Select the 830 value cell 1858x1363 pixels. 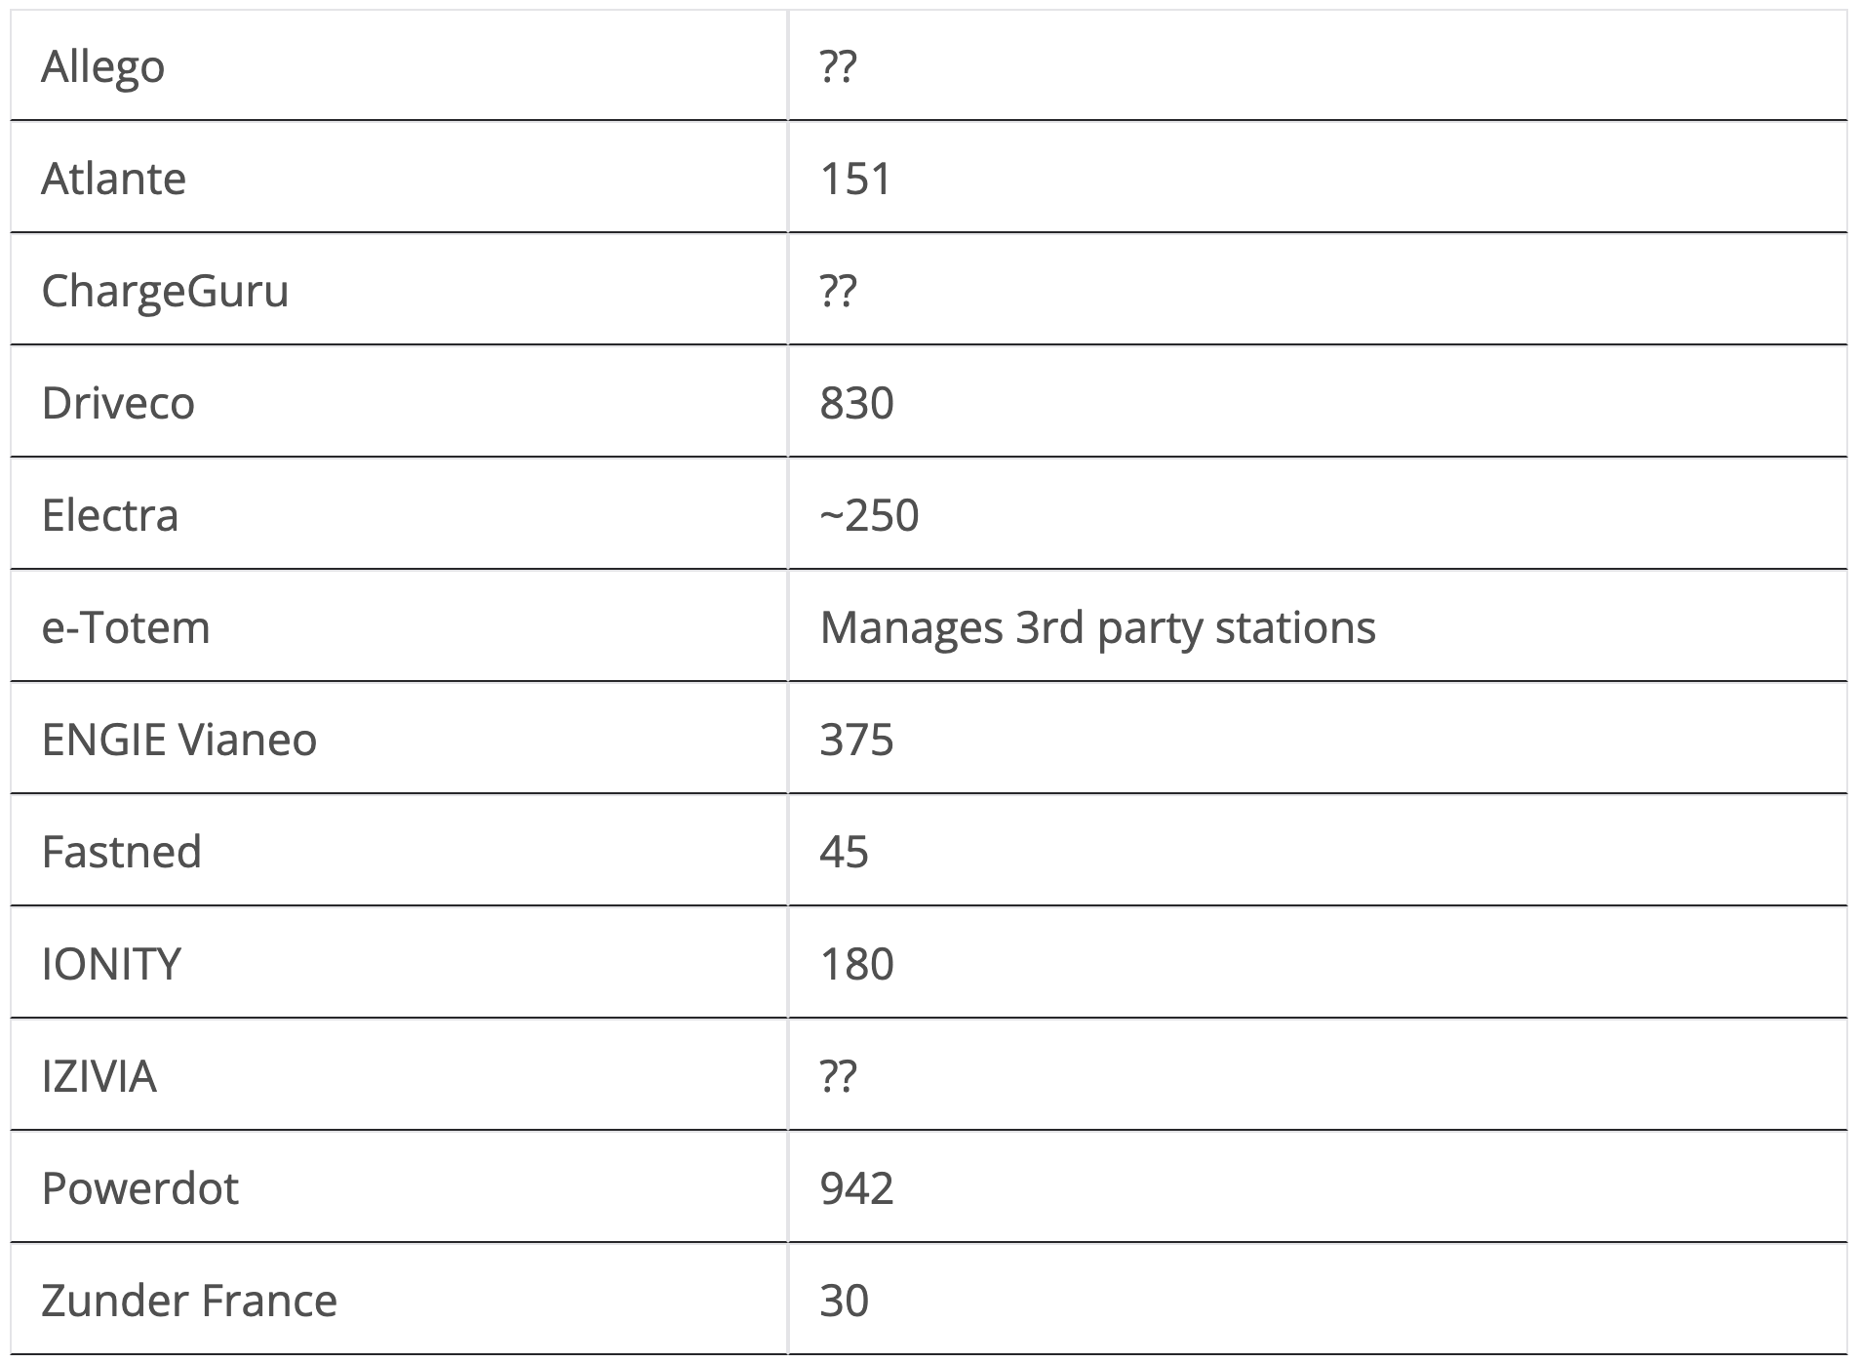1318,402
